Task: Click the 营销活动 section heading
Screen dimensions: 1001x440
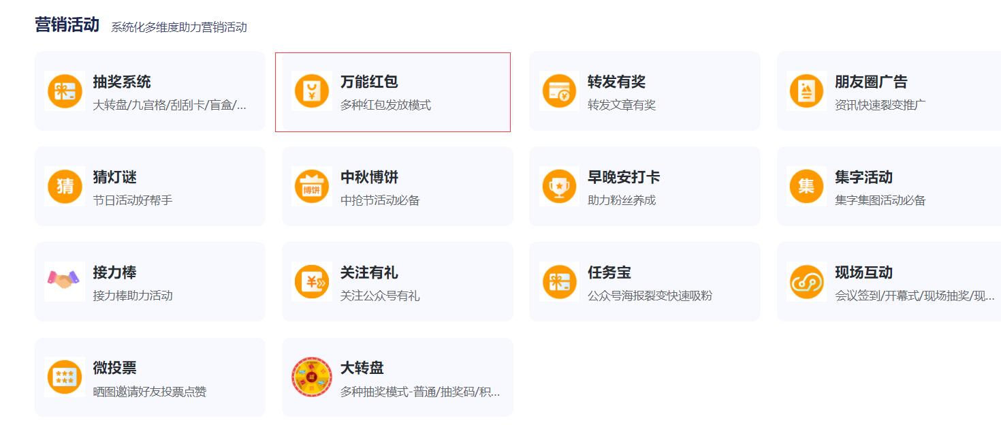Action: point(67,25)
